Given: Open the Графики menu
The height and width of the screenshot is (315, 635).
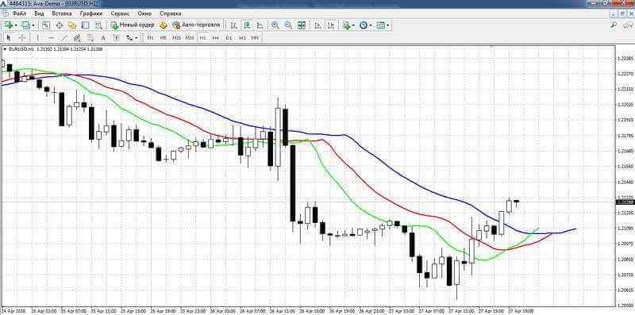Looking at the screenshot, I should coord(91,13).
